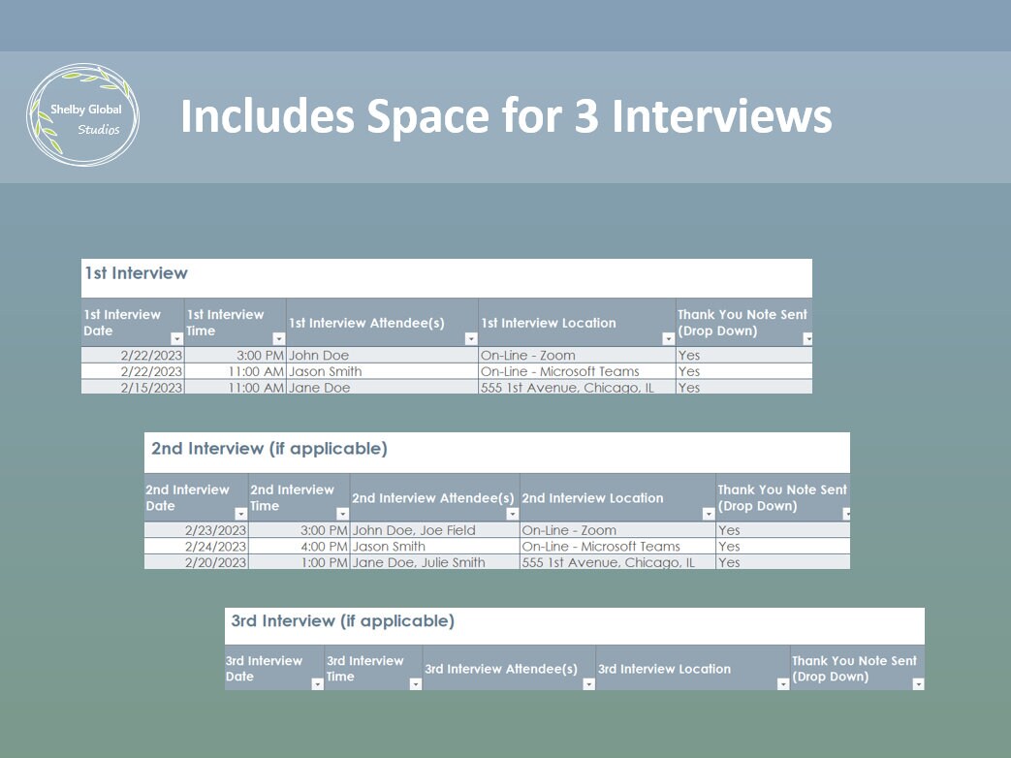Click the John Doe, Joe Field cell

435,530
